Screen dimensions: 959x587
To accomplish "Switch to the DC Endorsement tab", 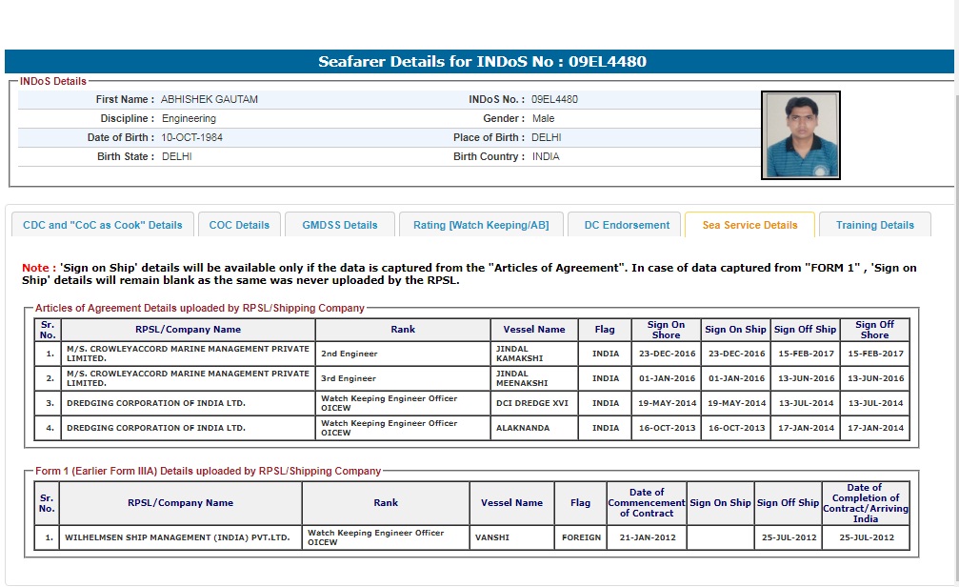I will coord(627,225).
